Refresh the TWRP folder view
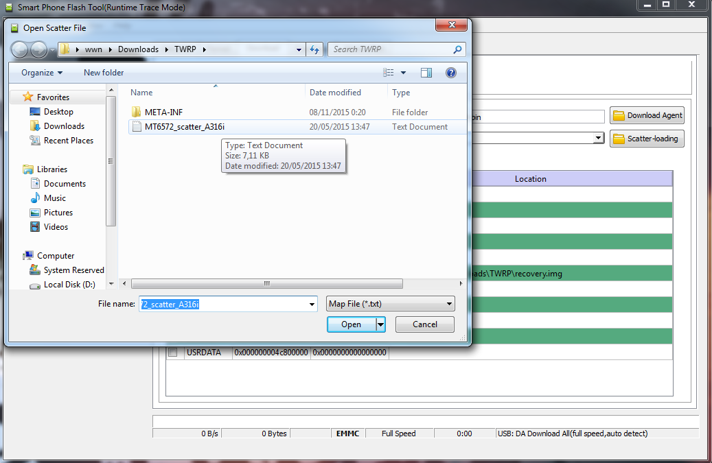This screenshot has width=712, height=463. point(314,49)
